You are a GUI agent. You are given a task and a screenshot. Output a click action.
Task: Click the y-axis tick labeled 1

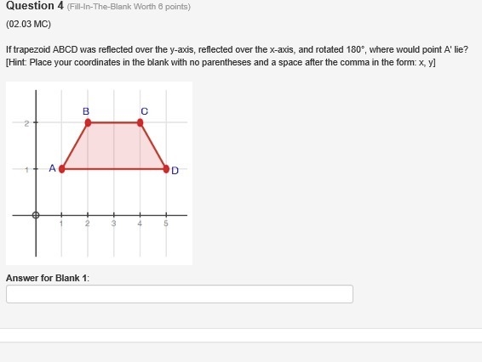tap(26, 169)
